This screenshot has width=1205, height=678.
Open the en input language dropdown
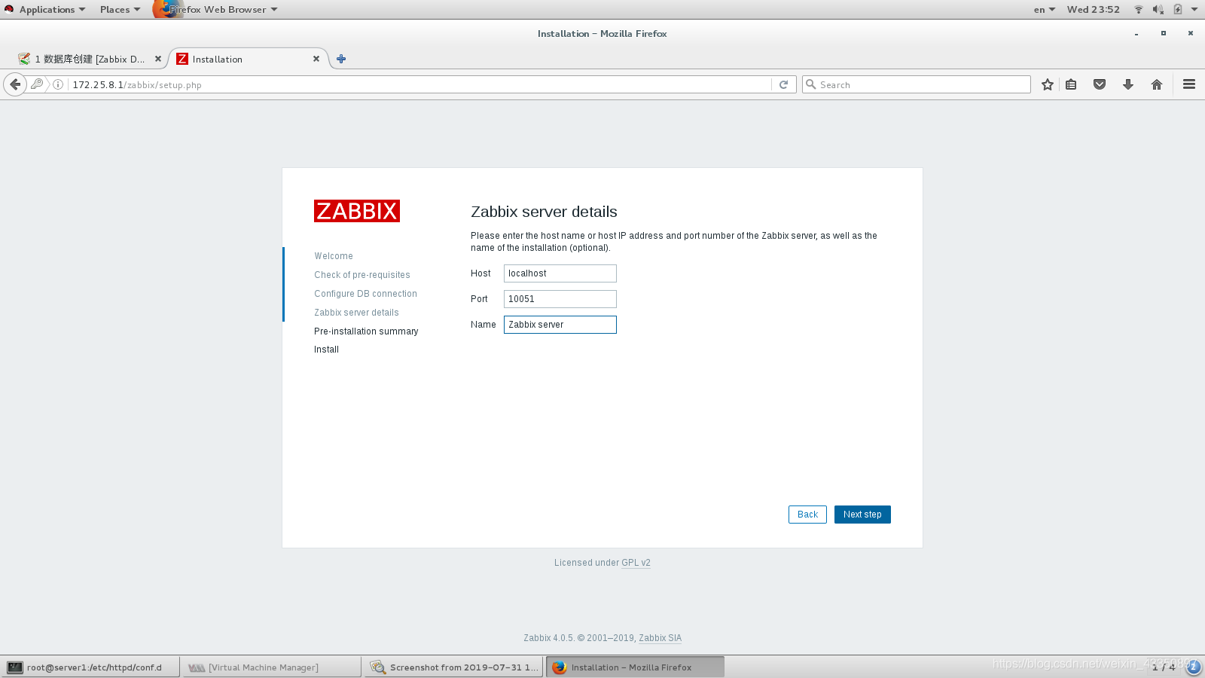point(1045,10)
